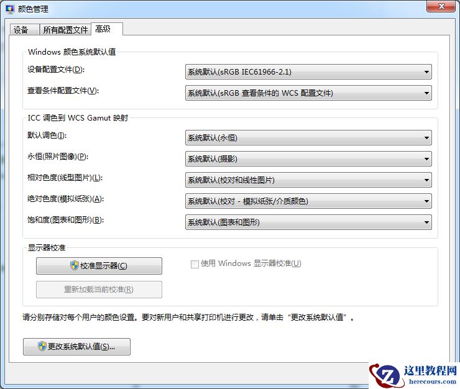The height and width of the screenshot is (389, 460).
Task: Click the 校准显示器 button
Action: click(99, 266)
